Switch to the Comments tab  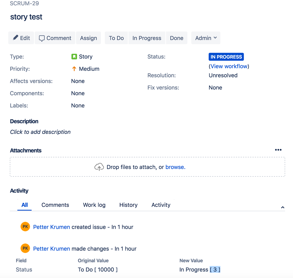(55, 205)
